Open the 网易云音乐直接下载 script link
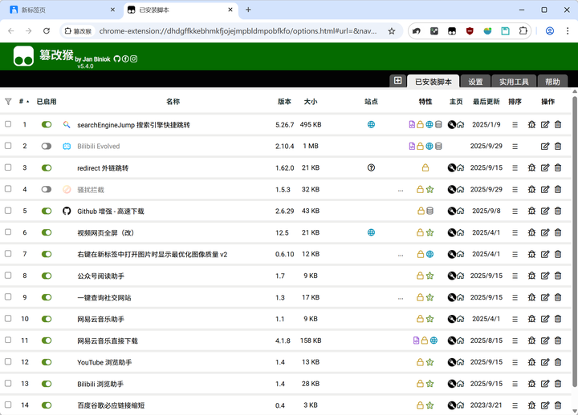Screen dimensions: 578x415 108,341
